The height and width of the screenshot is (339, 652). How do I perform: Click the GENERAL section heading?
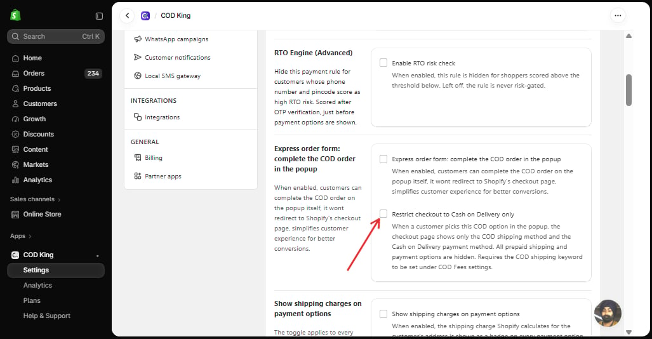click(145, 142)
